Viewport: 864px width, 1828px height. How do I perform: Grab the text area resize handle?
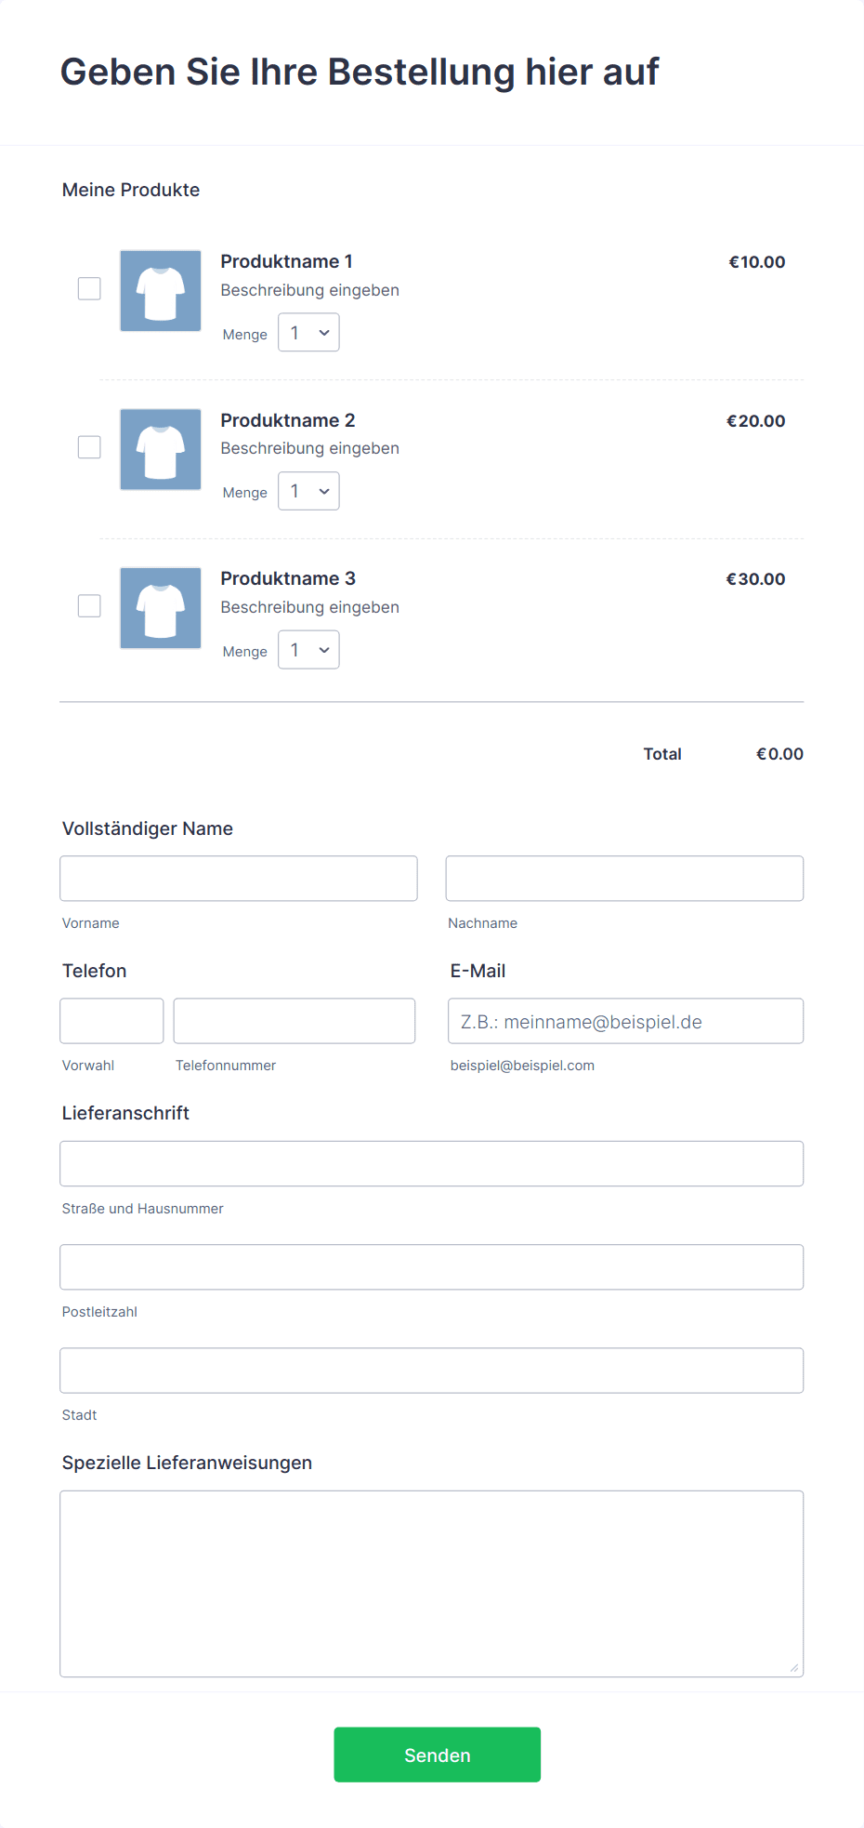[794, 1668]
